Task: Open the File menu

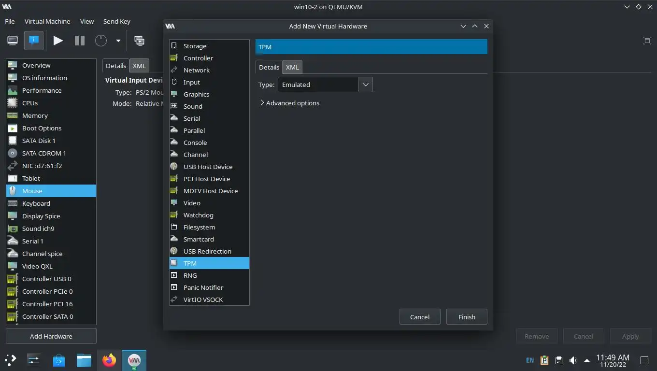Action: point(10,21)
